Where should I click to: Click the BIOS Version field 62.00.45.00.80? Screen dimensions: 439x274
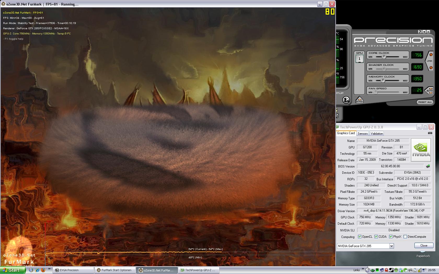point(390,166)
